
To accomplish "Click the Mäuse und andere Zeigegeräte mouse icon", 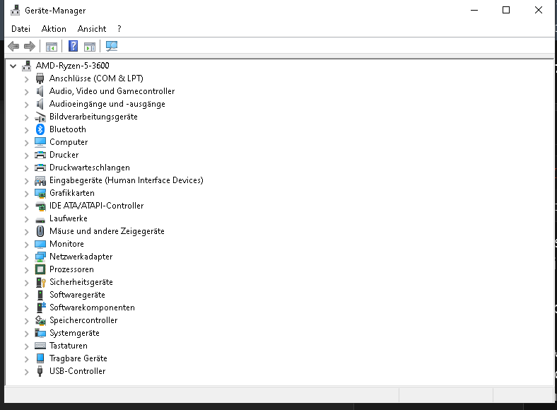I will click(40, 231).
